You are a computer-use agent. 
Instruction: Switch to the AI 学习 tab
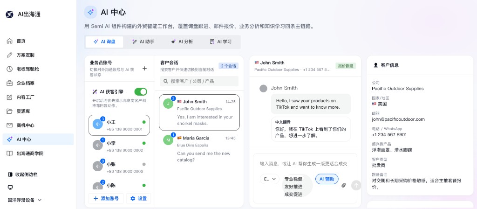[x=220, y=42]
